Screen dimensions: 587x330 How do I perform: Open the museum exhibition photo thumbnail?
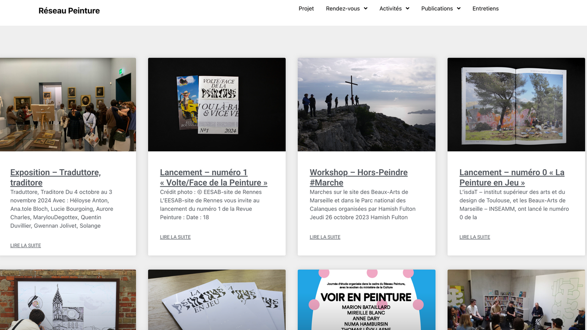pyautogui.click(x=68, y=104)
